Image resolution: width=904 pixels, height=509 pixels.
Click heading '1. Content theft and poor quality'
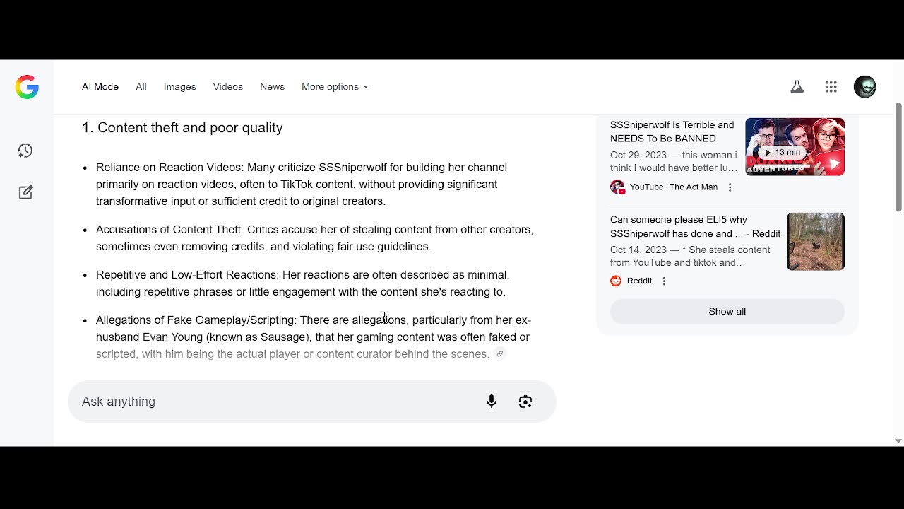click(182, 128)
